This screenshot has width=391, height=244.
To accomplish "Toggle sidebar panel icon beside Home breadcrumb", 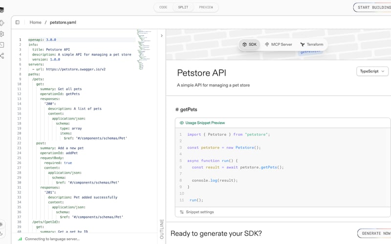I will (x=18, y=22).
